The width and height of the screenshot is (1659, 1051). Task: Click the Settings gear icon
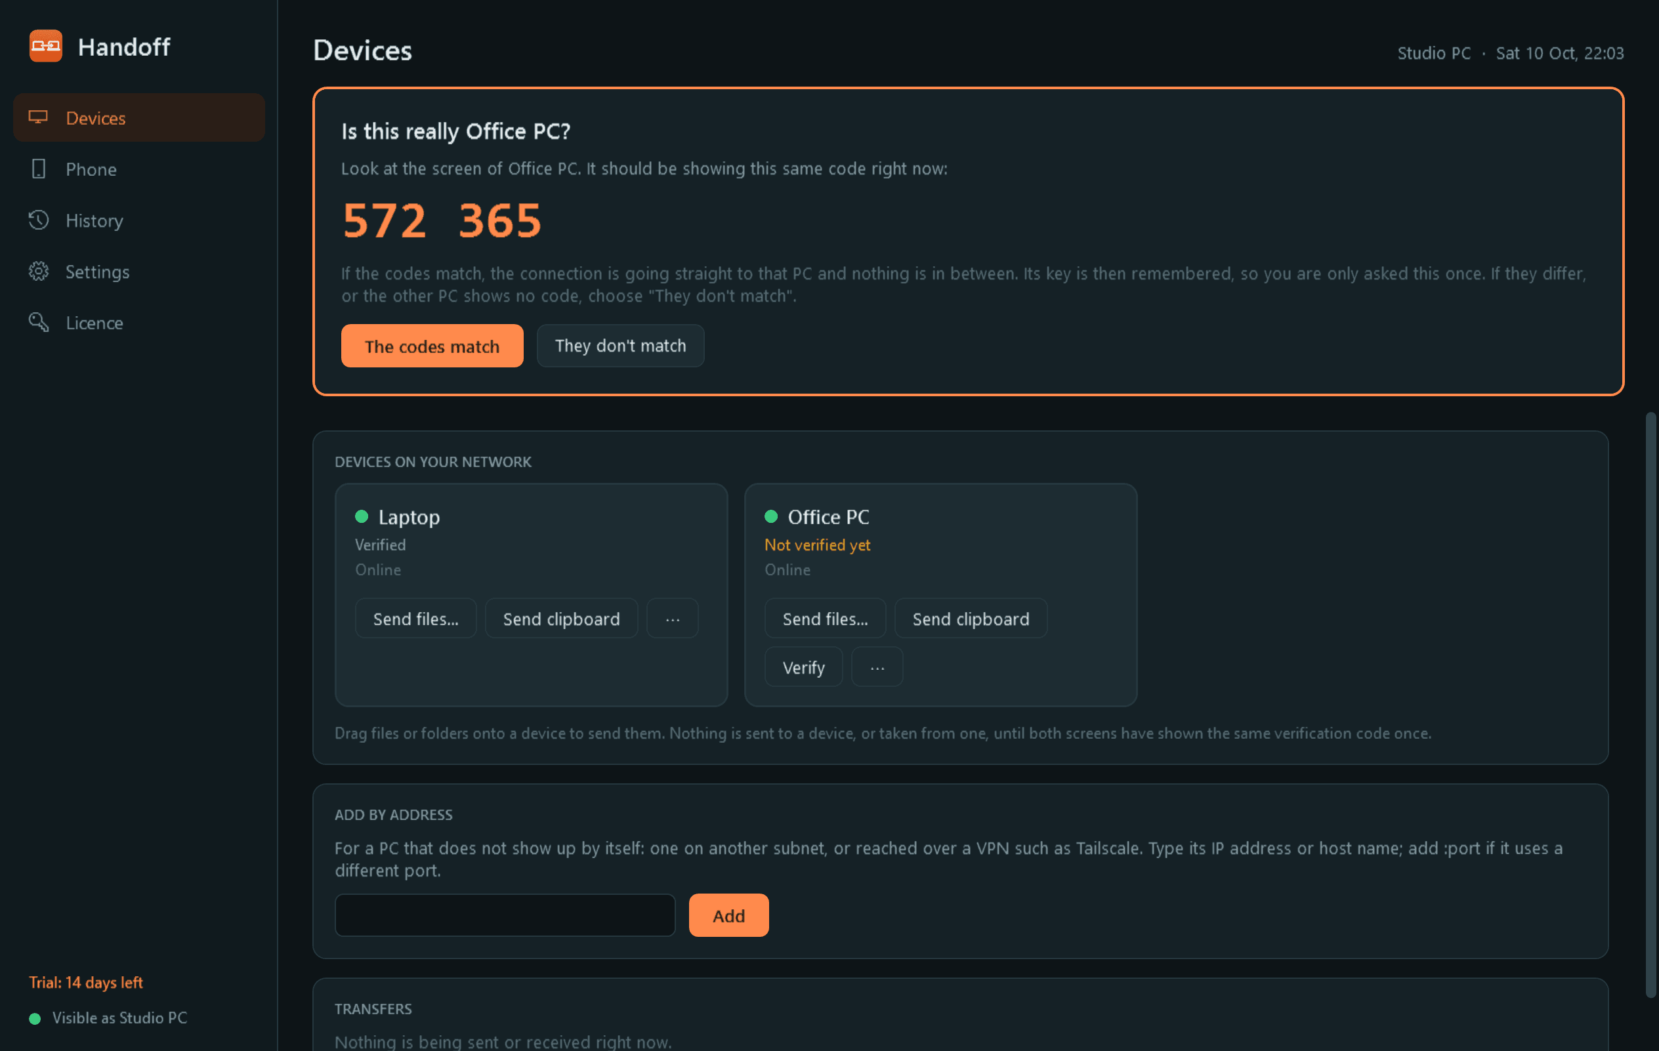(x=39, y=272)
